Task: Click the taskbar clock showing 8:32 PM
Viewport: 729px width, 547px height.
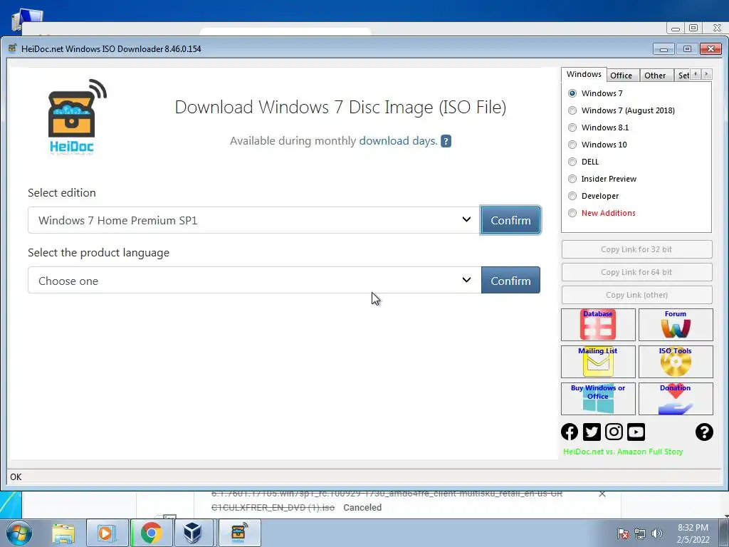Action: coord(693,533)
